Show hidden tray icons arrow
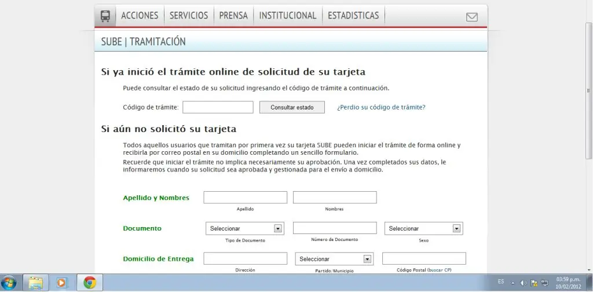Screen dimensions: 593x292 [513, 283]
